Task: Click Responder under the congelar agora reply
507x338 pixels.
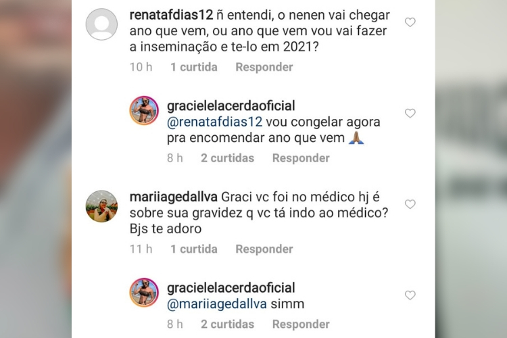Action: [x=301, y=158]
